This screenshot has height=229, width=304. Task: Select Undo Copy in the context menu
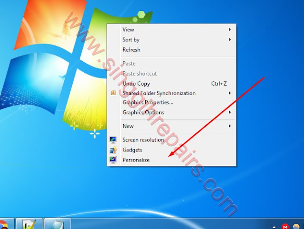tap(171, 84)
